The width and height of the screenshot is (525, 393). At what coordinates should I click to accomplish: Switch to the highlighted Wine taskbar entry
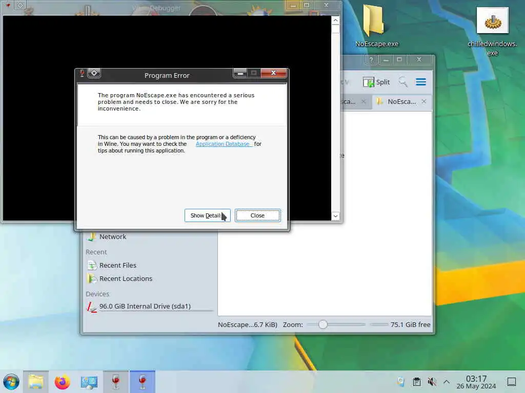coord(143,382)
